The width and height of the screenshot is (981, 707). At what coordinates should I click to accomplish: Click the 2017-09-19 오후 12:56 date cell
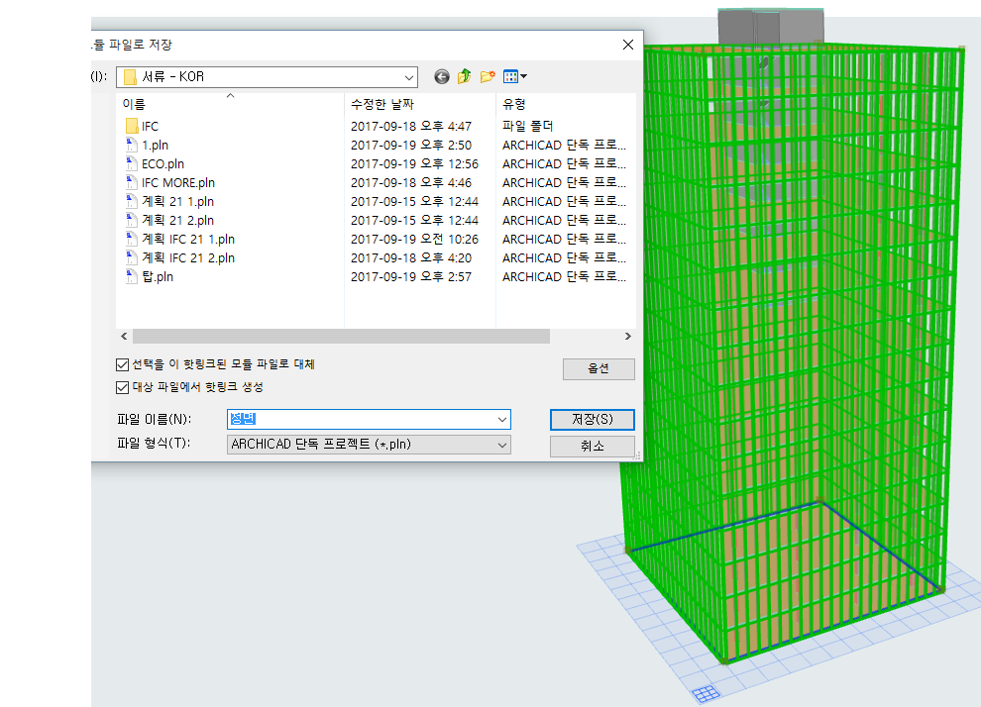click(414, 163)
